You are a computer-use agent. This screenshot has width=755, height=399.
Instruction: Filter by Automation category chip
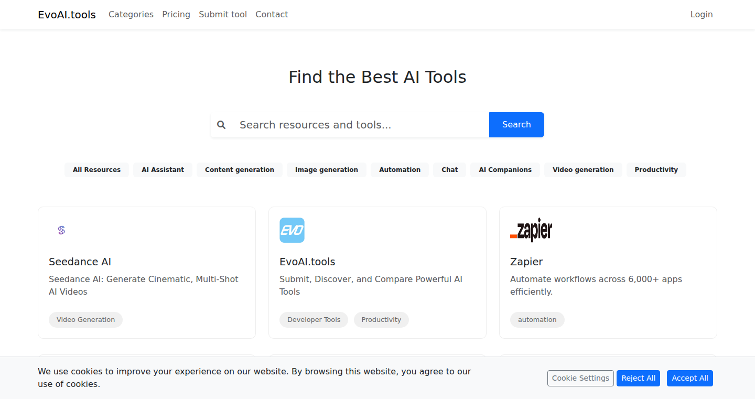(400, 170)
